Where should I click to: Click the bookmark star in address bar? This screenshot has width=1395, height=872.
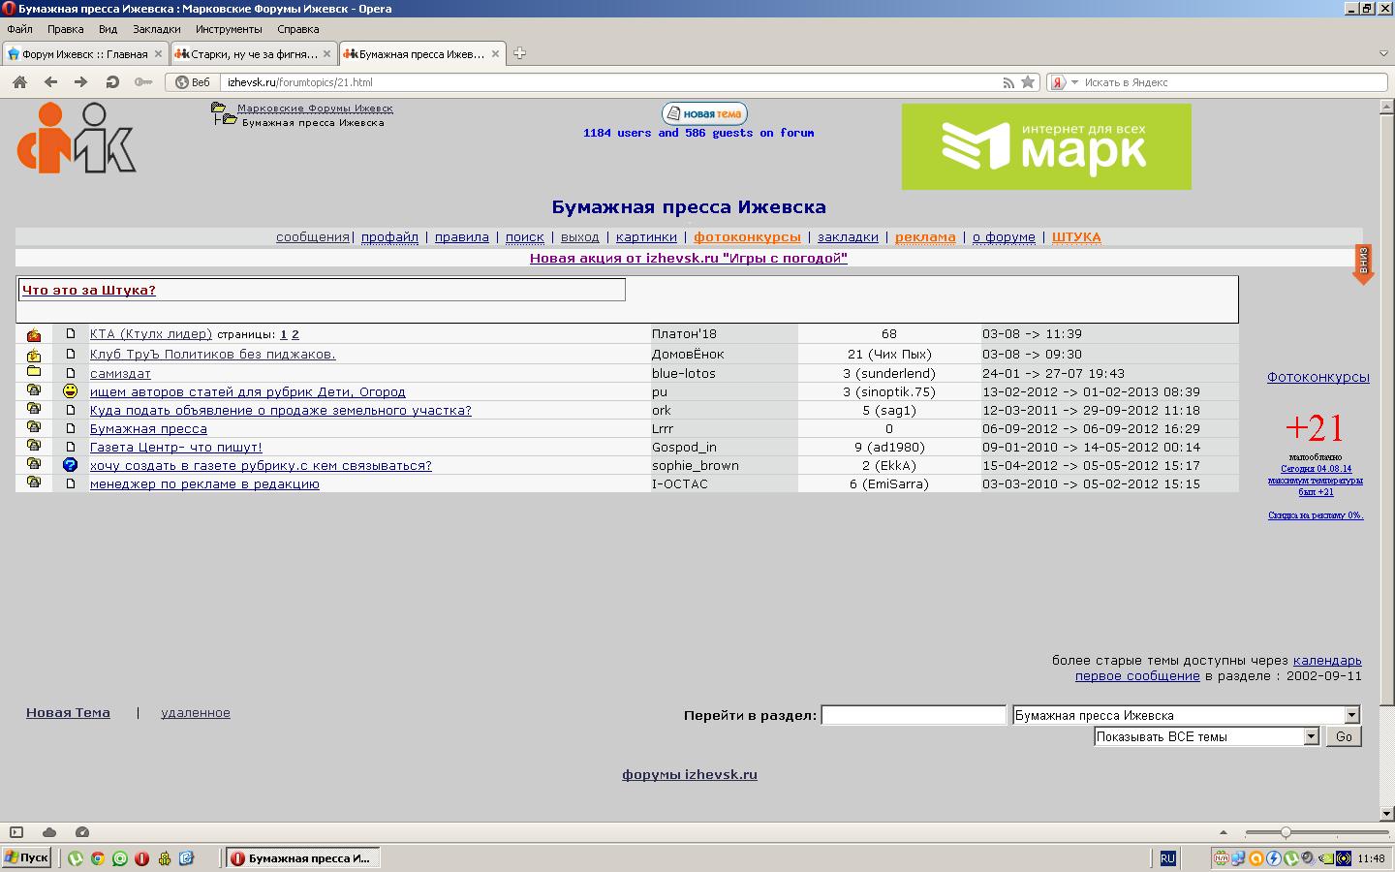tap(1028, 82)
